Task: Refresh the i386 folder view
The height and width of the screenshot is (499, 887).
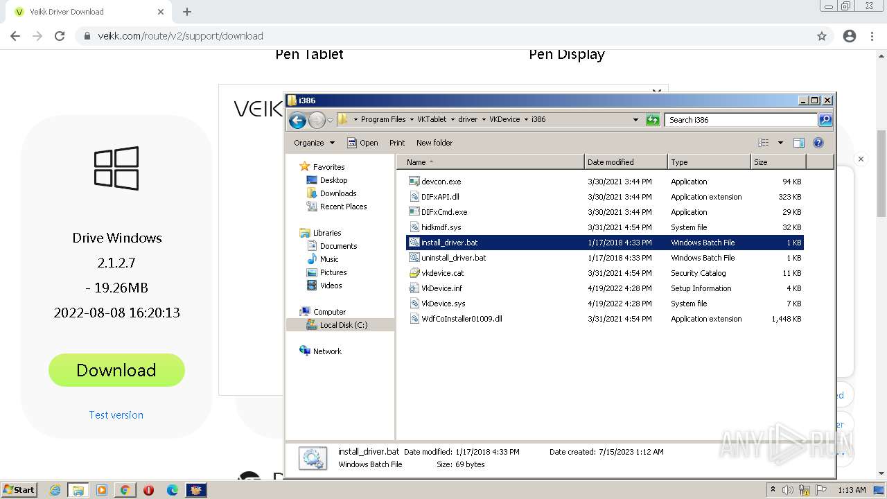Action: click(x=653, y=120)
